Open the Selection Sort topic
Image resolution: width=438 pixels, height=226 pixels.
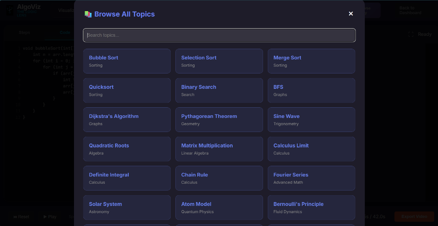219,61
